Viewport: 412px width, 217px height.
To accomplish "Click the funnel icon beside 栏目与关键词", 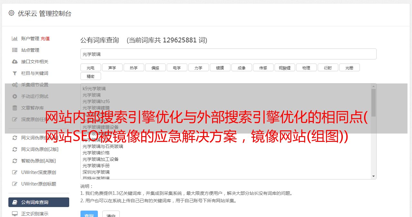I will (x=15, y=73).
